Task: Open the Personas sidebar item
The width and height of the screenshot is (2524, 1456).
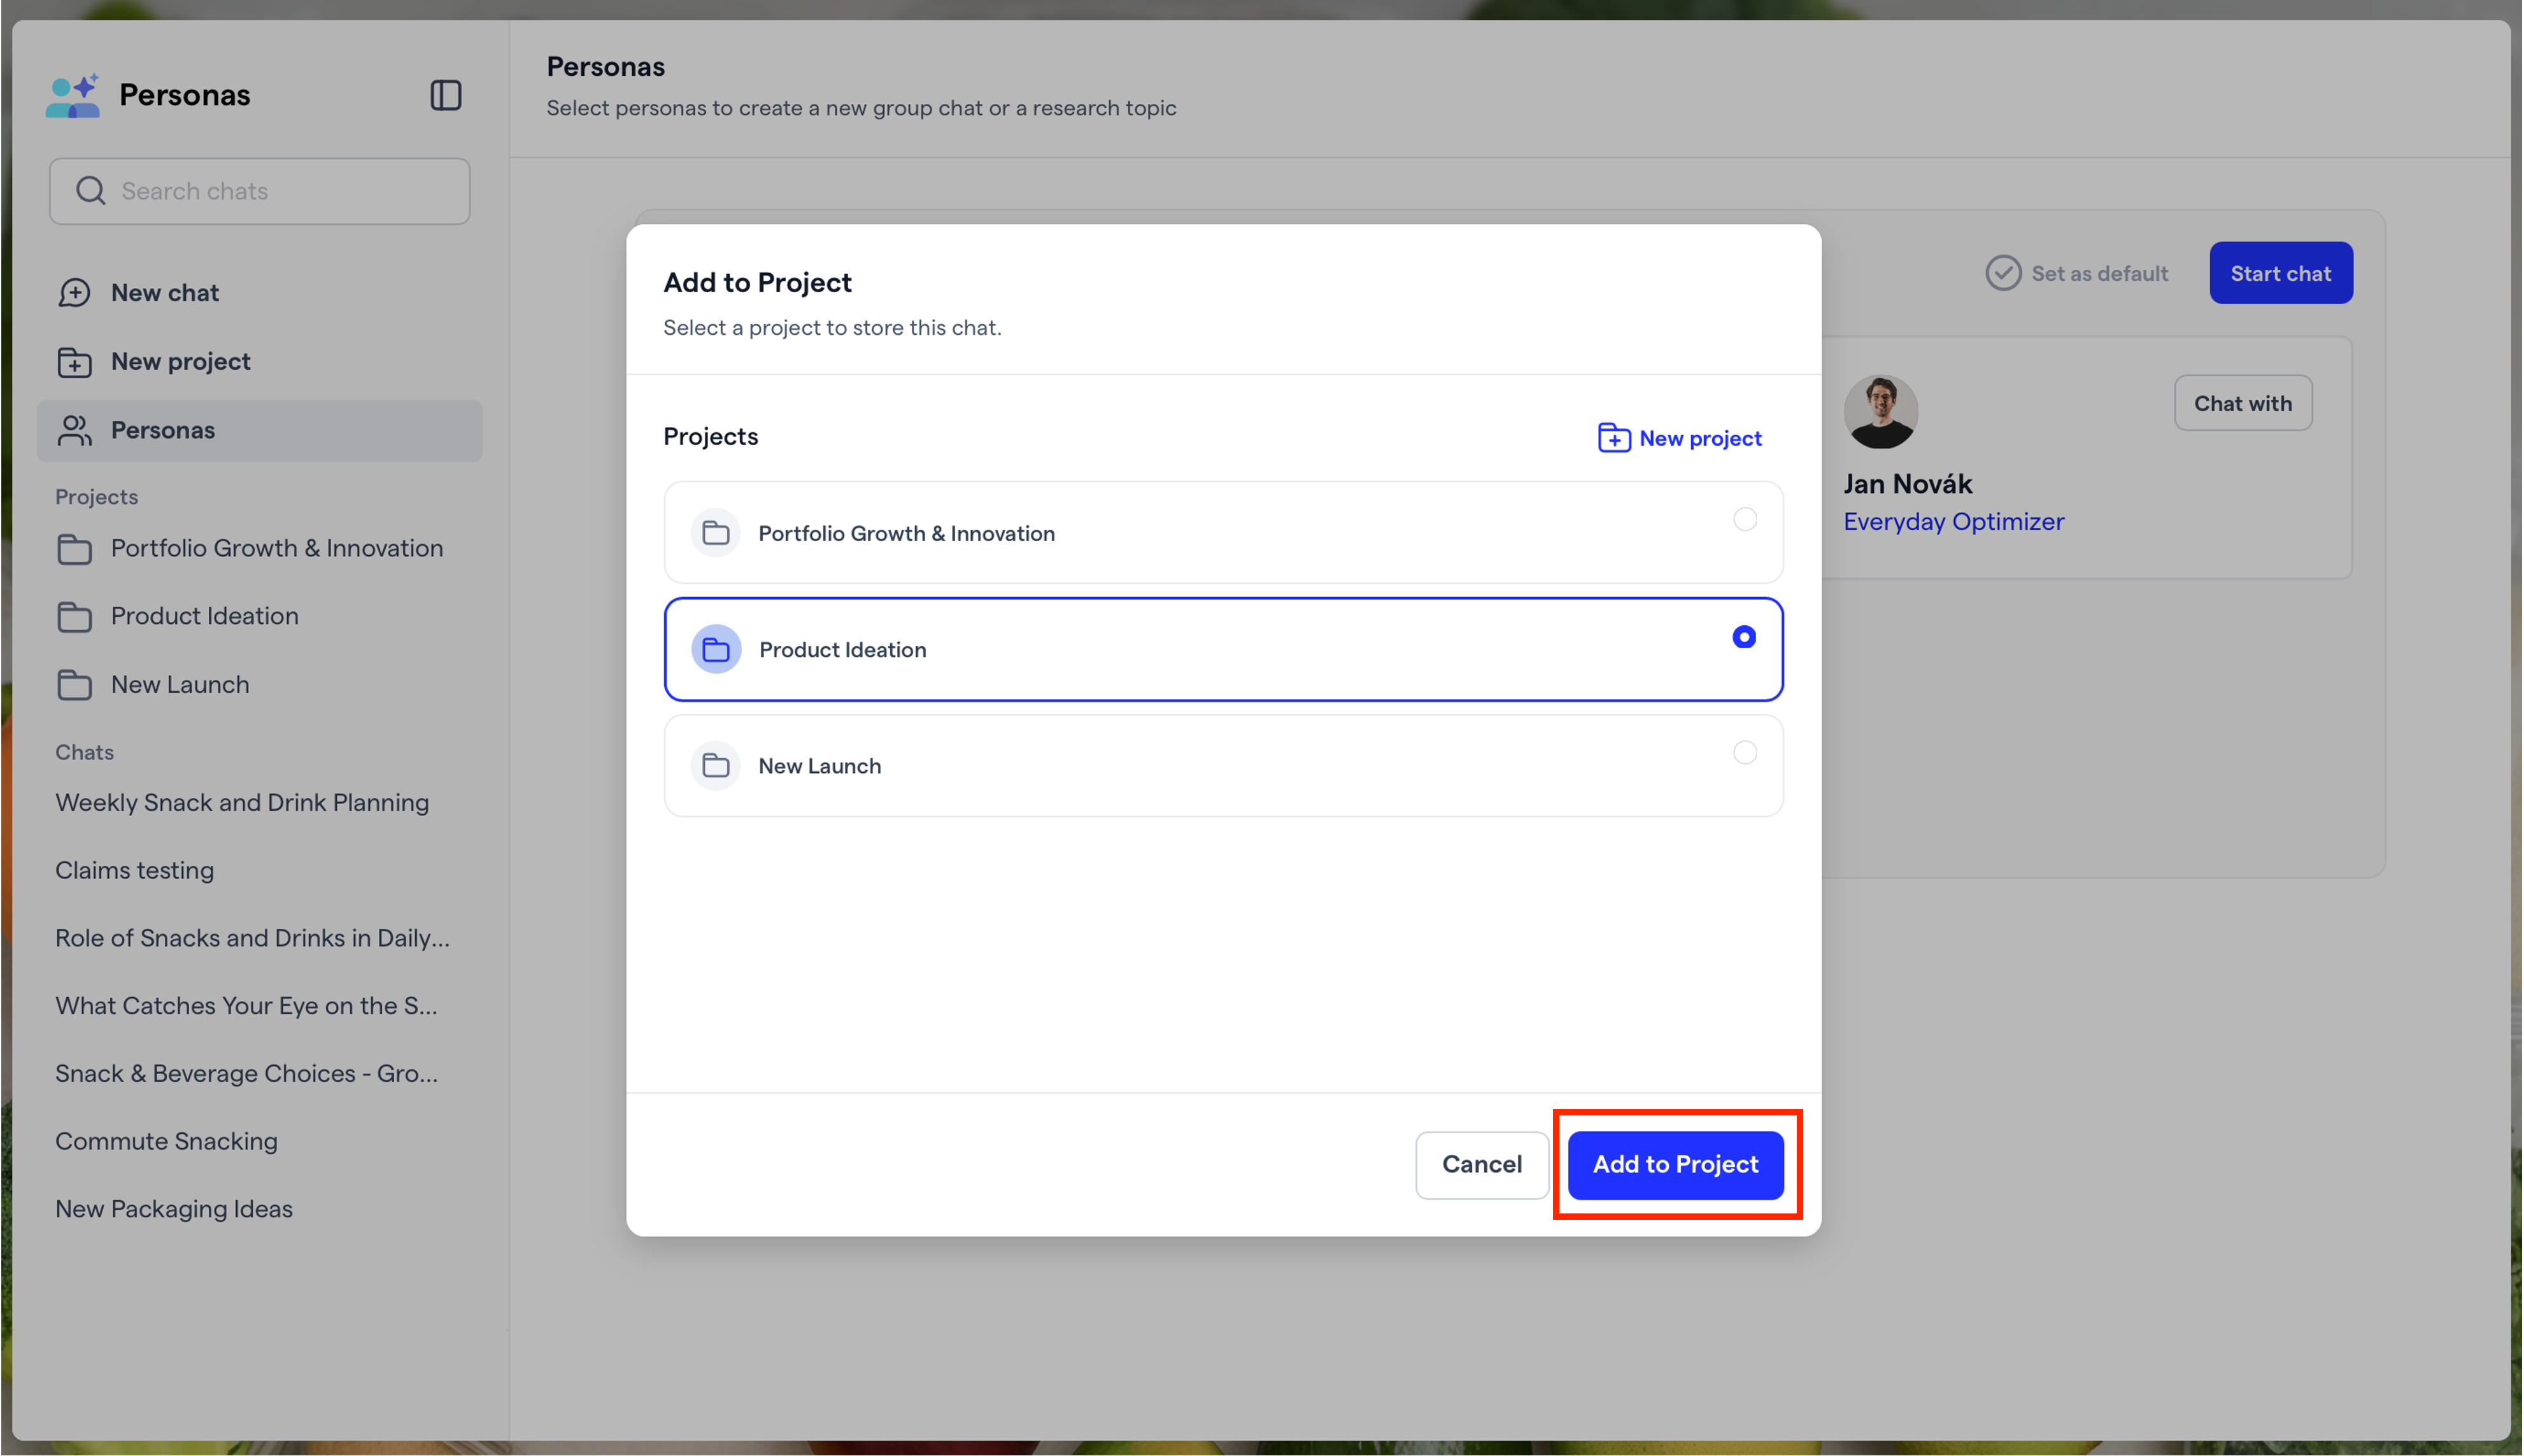Action: 260,431
